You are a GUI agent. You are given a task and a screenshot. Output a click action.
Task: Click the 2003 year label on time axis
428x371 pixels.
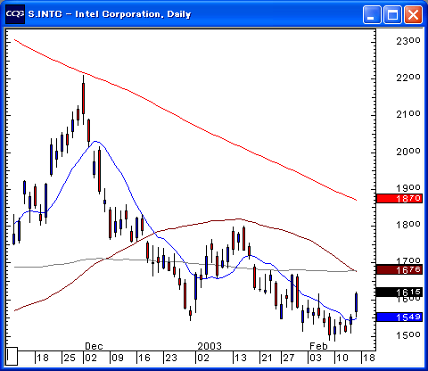pos(210,346)
